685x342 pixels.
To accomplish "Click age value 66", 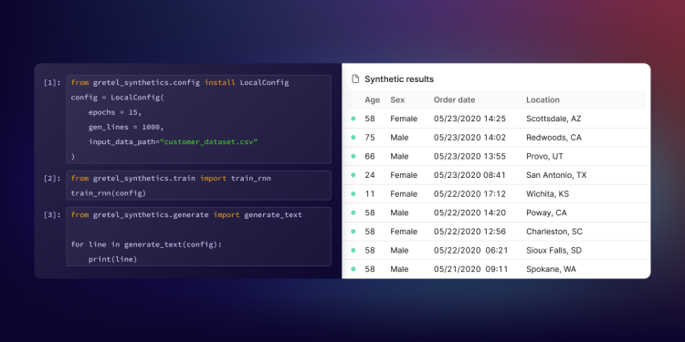I will point(370,156).
